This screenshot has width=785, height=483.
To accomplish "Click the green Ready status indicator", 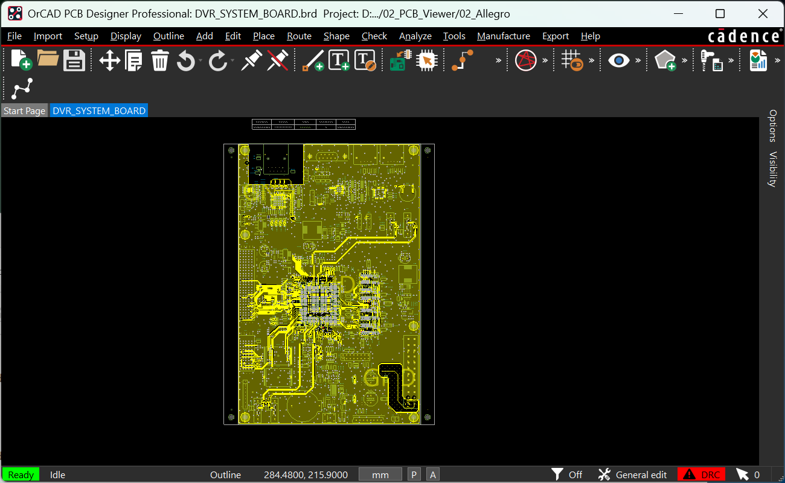I will 21,475.
